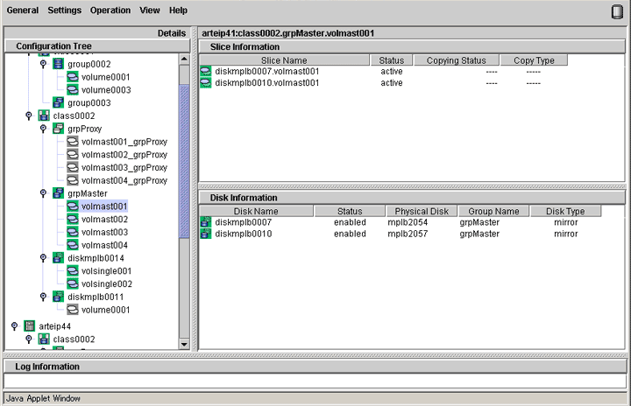Click the disk icon for diskmplb0010 row
Image resolution: width=631 pixels, height=406 pixels.
(206, 234)
